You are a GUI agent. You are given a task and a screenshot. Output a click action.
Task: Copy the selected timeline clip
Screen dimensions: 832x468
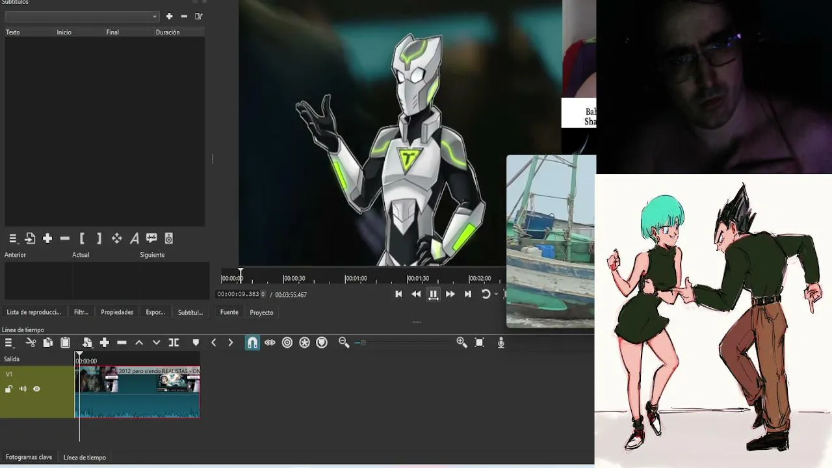click(47, 343)
